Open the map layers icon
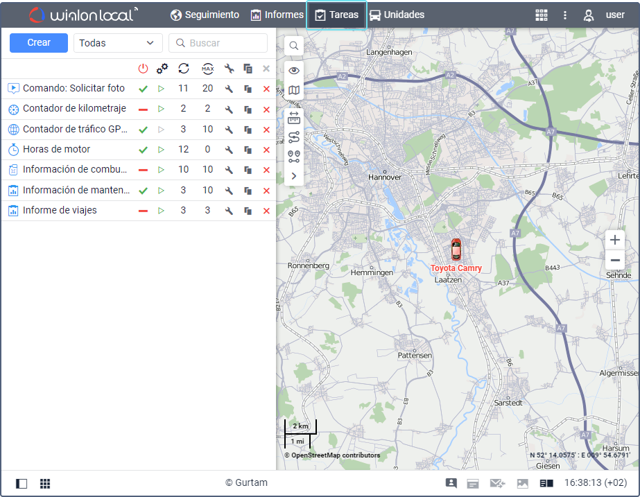This screenshot has width=640, height=497. 294,90
